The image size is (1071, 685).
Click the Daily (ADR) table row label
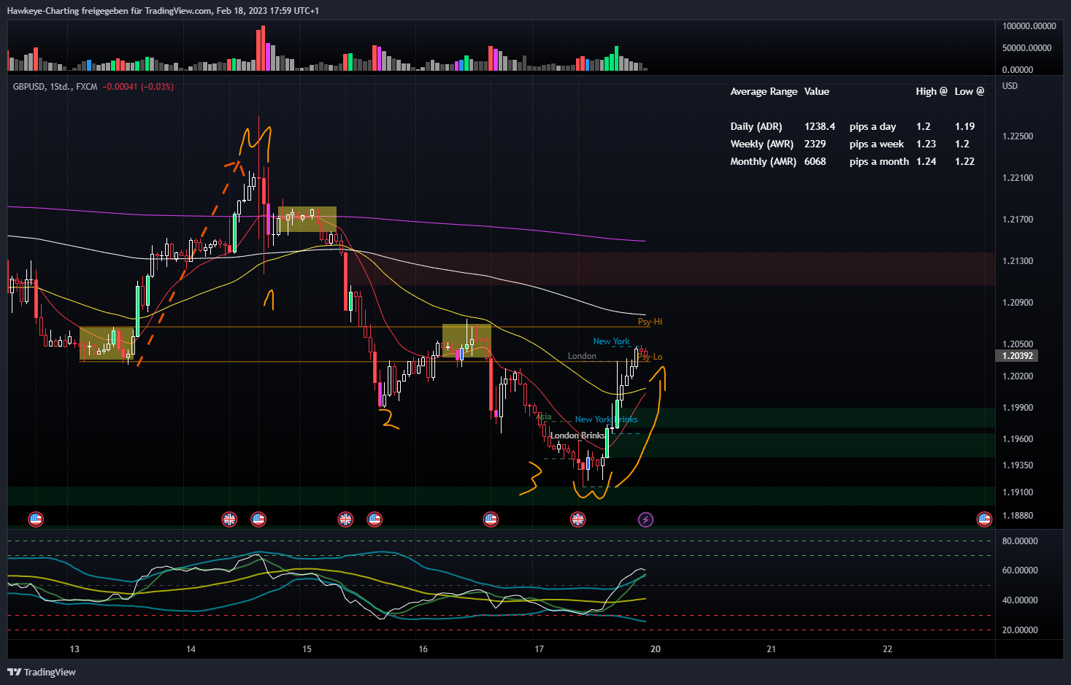(756, 127)
